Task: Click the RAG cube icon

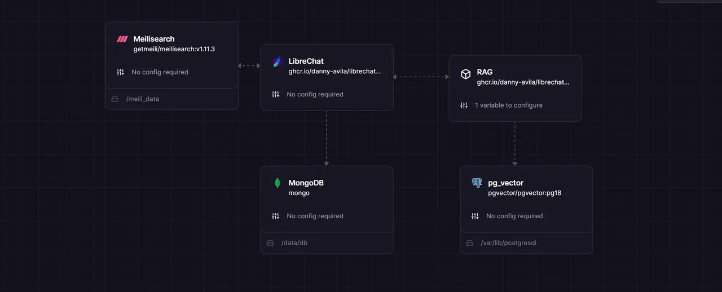Action: pos(465,74)
